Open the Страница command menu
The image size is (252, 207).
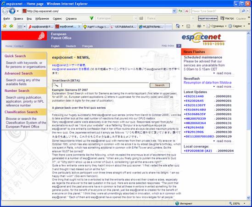click(x=217, y=26)
